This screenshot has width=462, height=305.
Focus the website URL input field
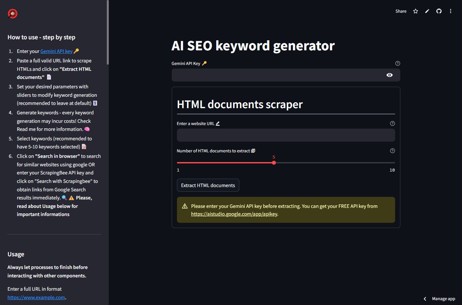coord(286,135)
